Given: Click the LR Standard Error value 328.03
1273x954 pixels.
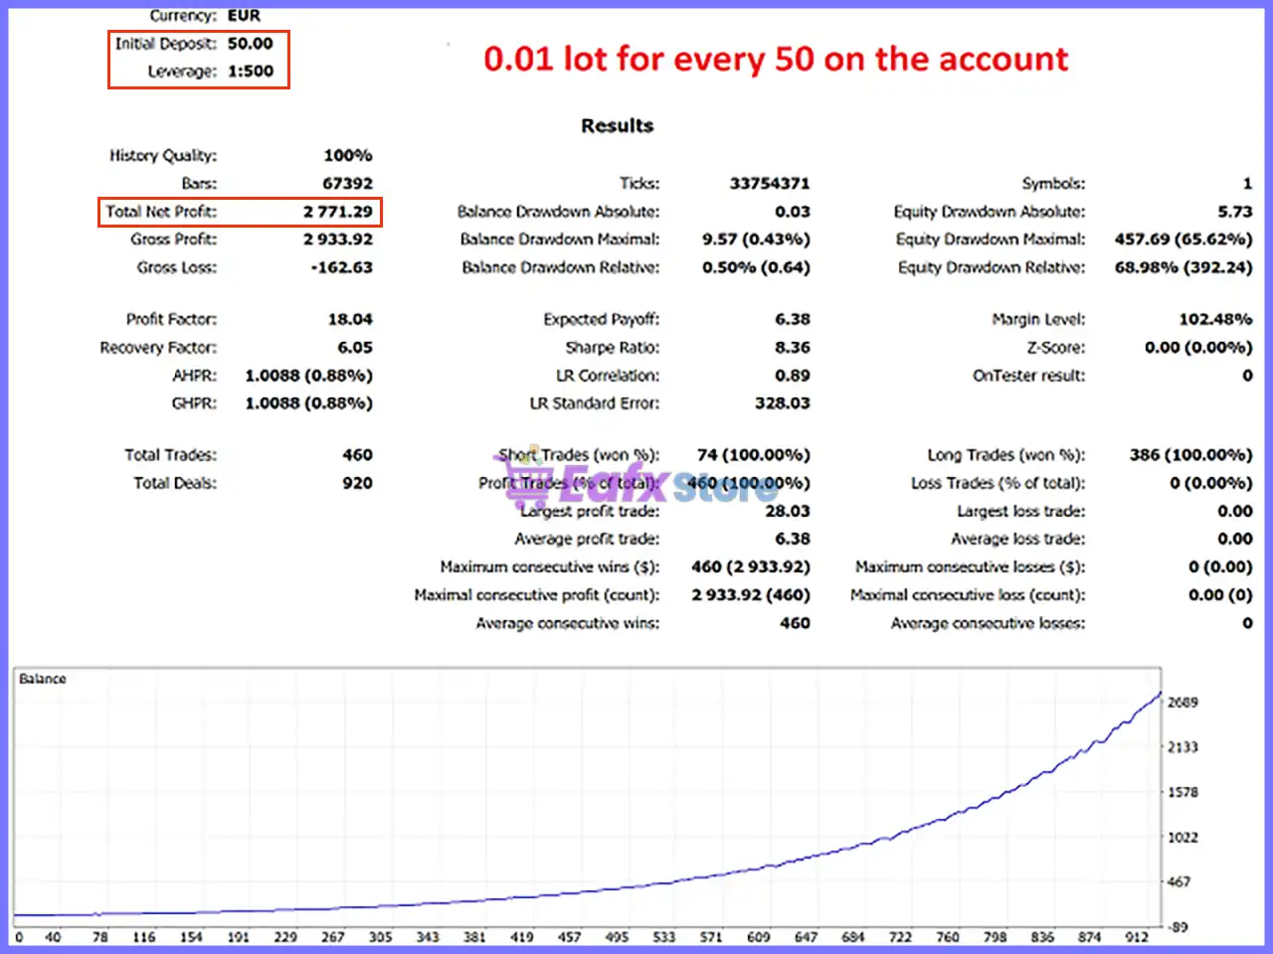Looking at the screenshot, I should tap(783, 403).
